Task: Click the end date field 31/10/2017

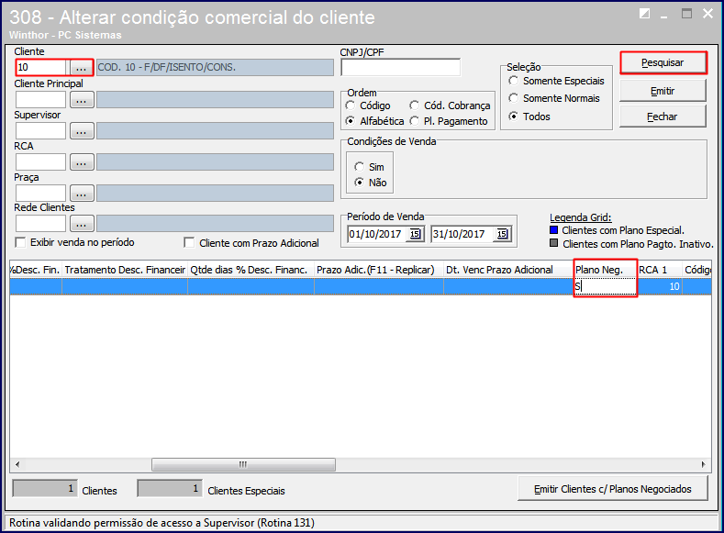Action: pyautogui.click(x=463, y=234)
